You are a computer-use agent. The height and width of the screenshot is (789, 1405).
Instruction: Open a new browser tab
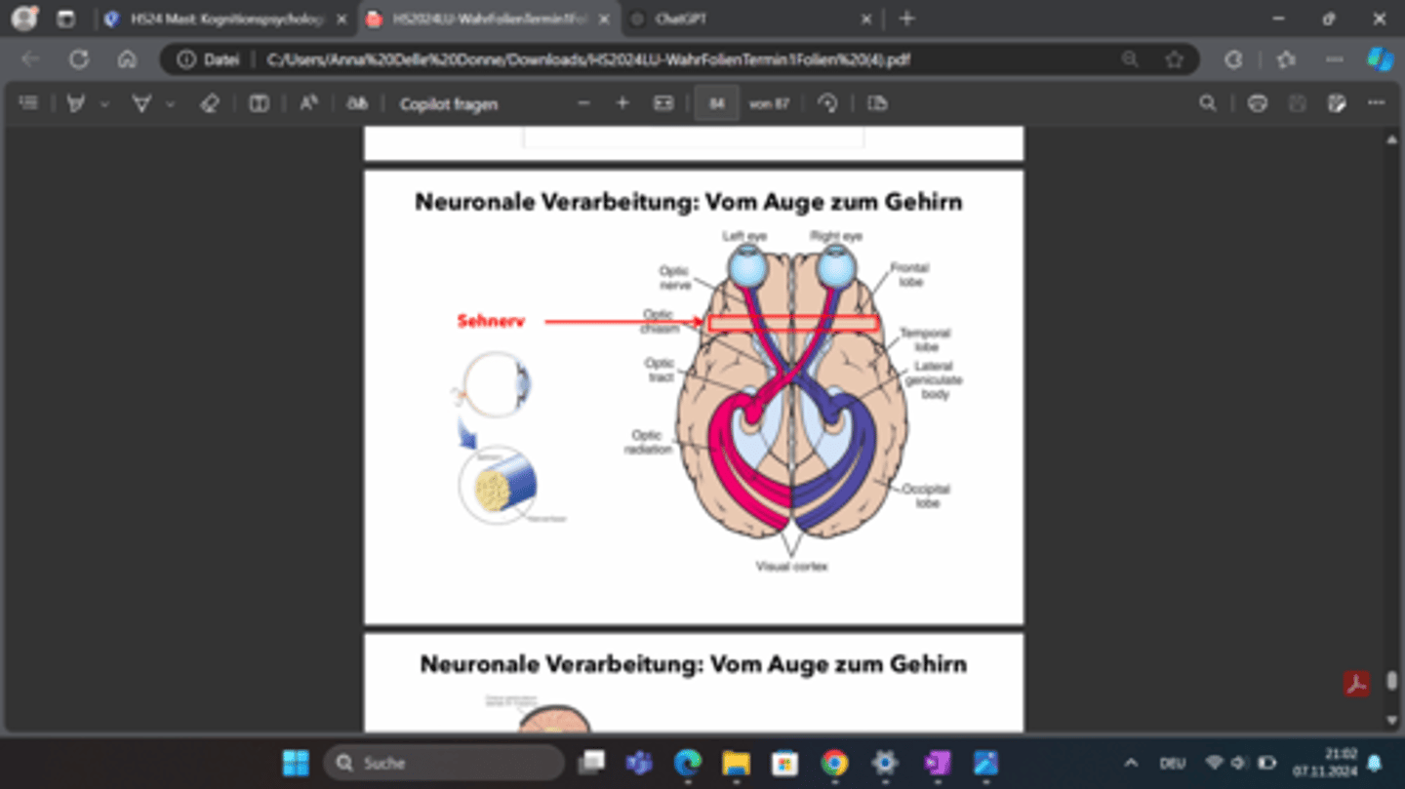tap(906, 19)
